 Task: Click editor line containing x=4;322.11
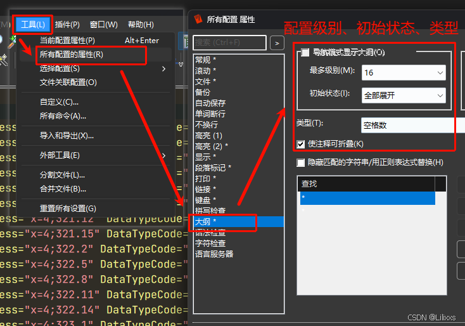pos(93,294)
